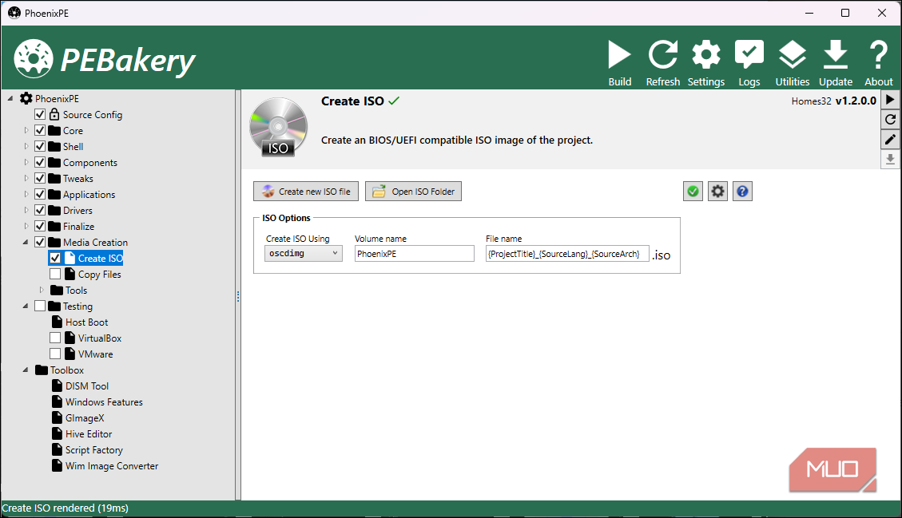
Task: Expand the Shell folder node
Action: pos(26,147)
